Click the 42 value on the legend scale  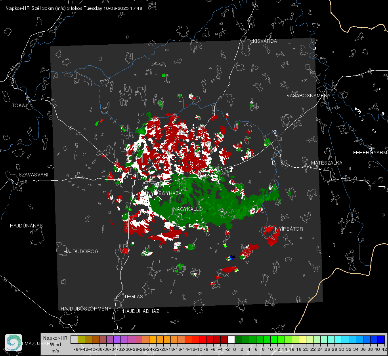[384, 349]
